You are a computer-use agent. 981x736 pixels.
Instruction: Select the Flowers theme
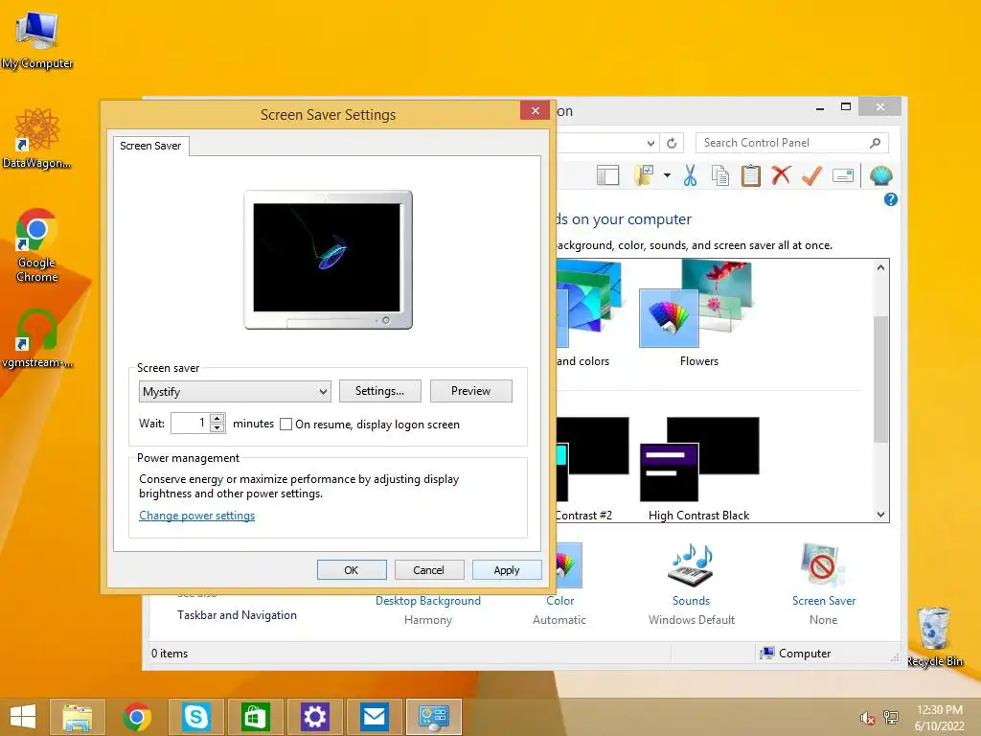click(x=698, y=314)
